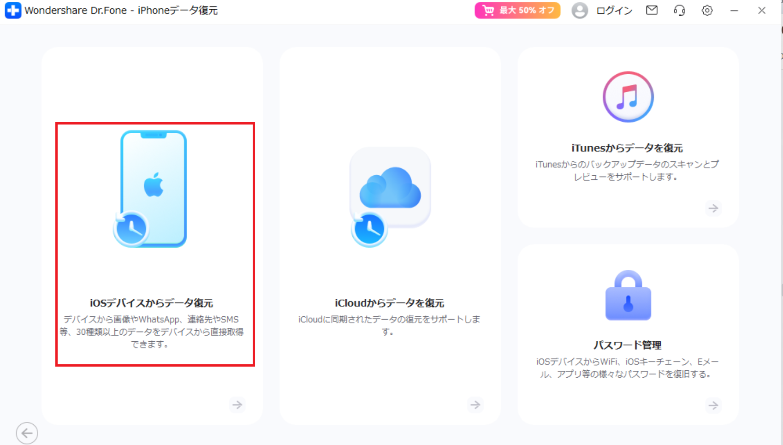Screen dimensions: 783x445
Task: Click the ログイン login link
Action: [x=614, y=10]
